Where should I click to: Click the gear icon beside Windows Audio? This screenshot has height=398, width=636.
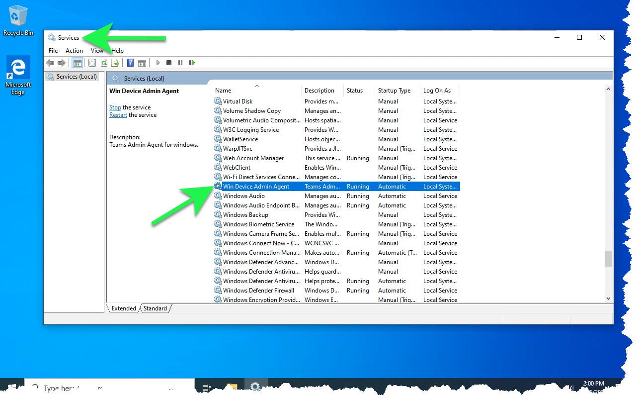218,196
